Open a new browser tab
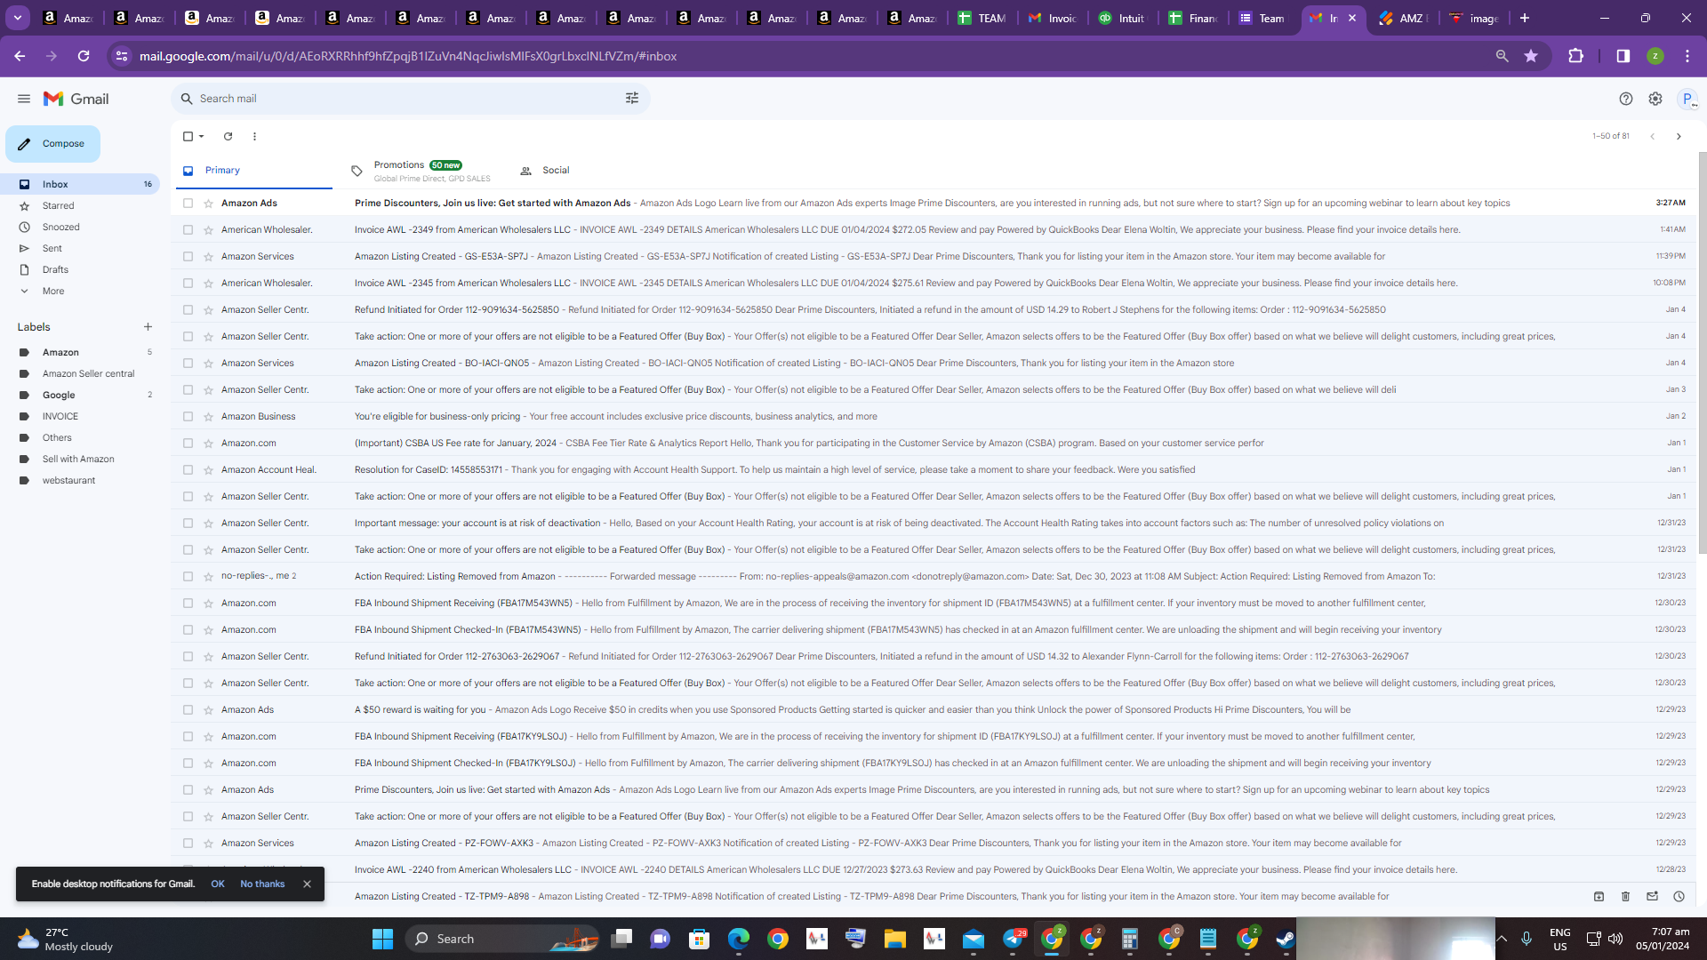Image resolution: width=1707 pixels, height=960 pixels. pyautogui.click(x=1525, y=18)
